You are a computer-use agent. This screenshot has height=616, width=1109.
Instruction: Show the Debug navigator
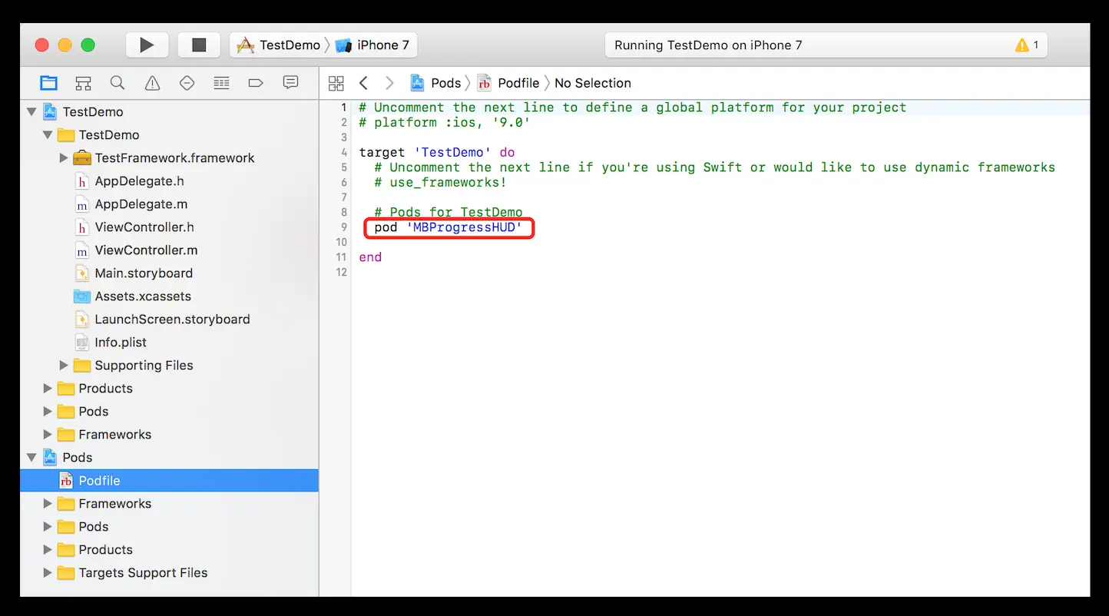221,83
